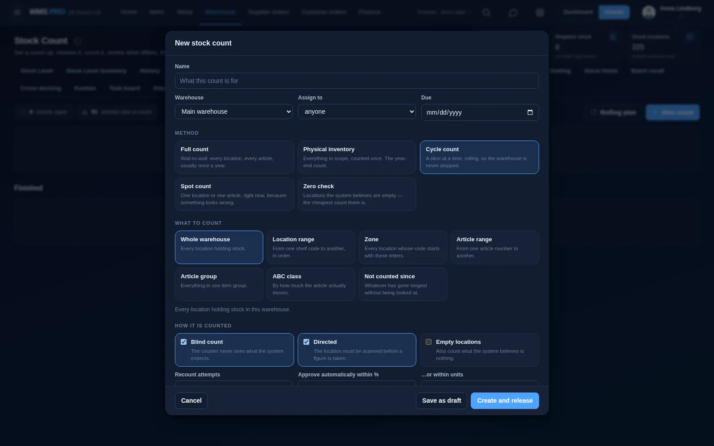Click the user avatar in the header

click(648, 12)
